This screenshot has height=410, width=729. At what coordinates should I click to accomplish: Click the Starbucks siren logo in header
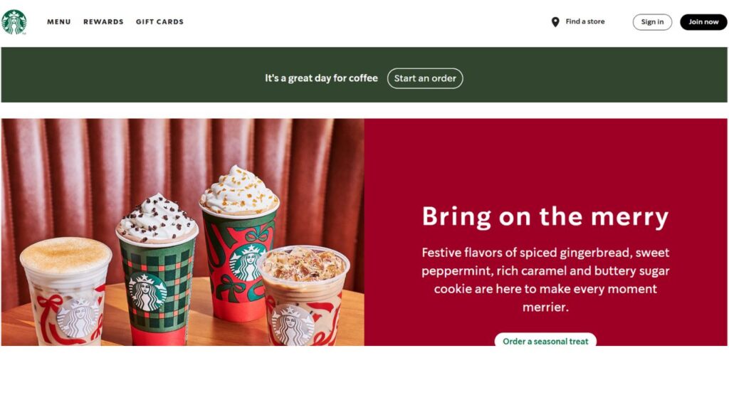pyautogui.click(x=14, y=22)
